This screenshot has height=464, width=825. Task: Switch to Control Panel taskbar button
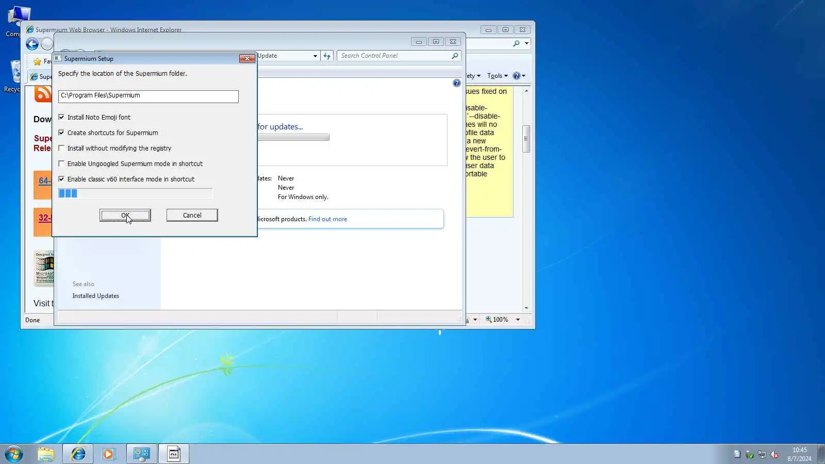coord(142,454)
